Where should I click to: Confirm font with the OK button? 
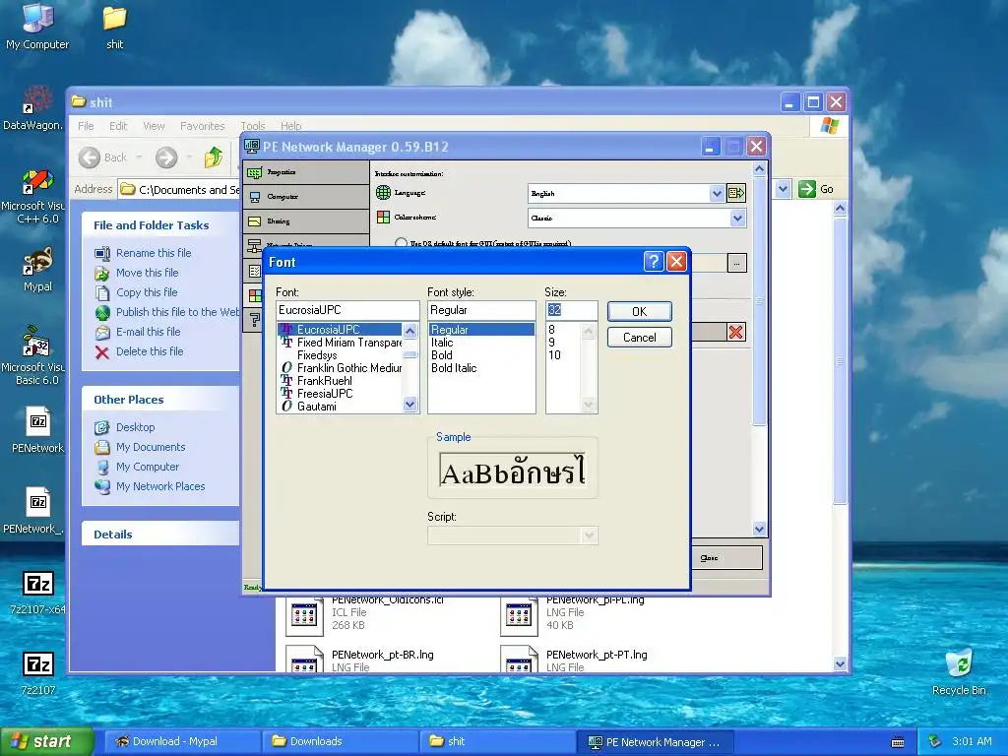tap(640, 312)
